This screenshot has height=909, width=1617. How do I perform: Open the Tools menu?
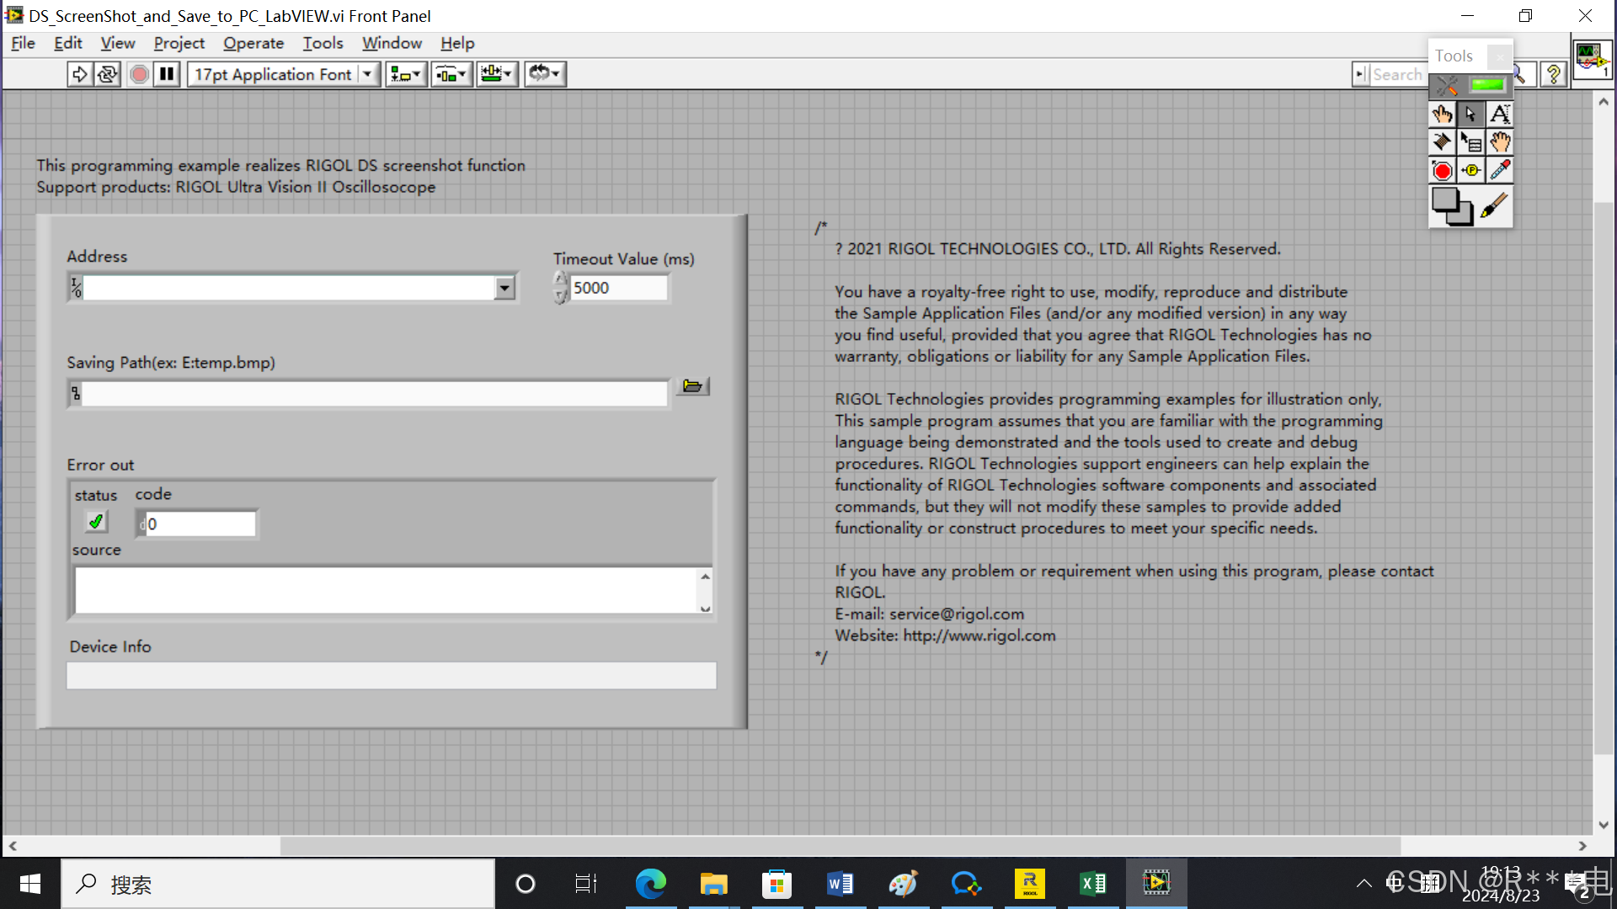pos(323,43)
